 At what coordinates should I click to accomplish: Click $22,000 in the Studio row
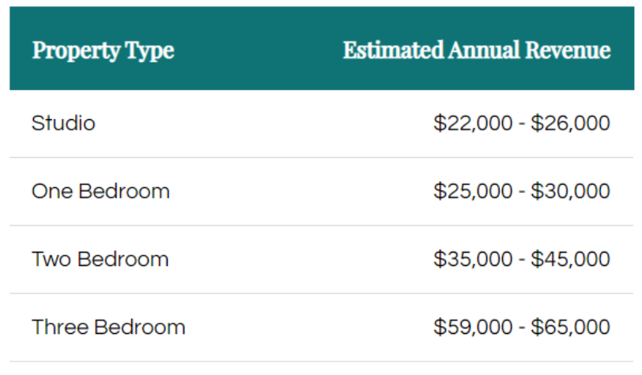(x=473, y=123)
